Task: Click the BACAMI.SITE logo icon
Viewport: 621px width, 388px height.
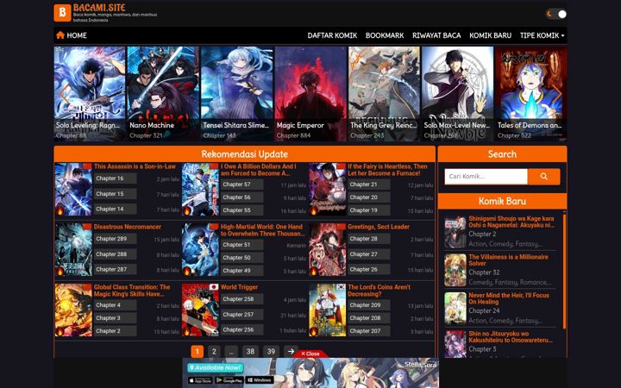Action: coord(62,13)
